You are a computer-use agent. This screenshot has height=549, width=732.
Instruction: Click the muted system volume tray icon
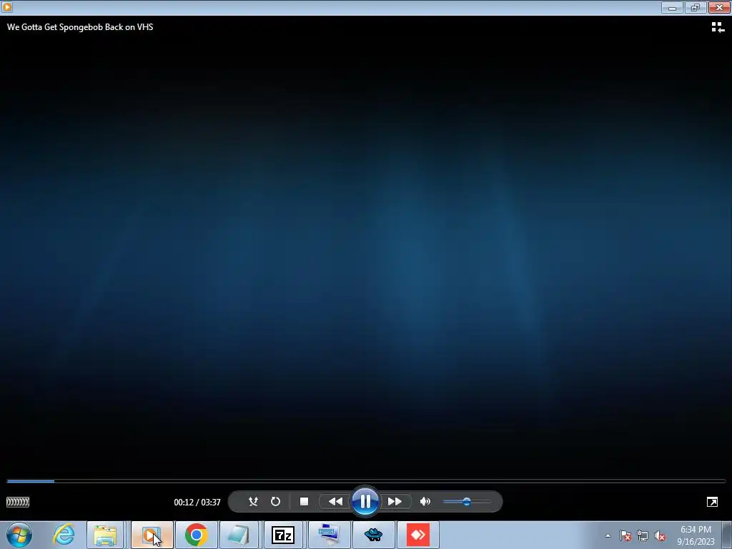coord(660,535)
